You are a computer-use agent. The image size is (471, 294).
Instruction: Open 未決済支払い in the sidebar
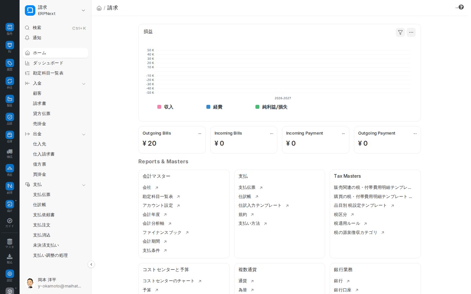[55, 245]
